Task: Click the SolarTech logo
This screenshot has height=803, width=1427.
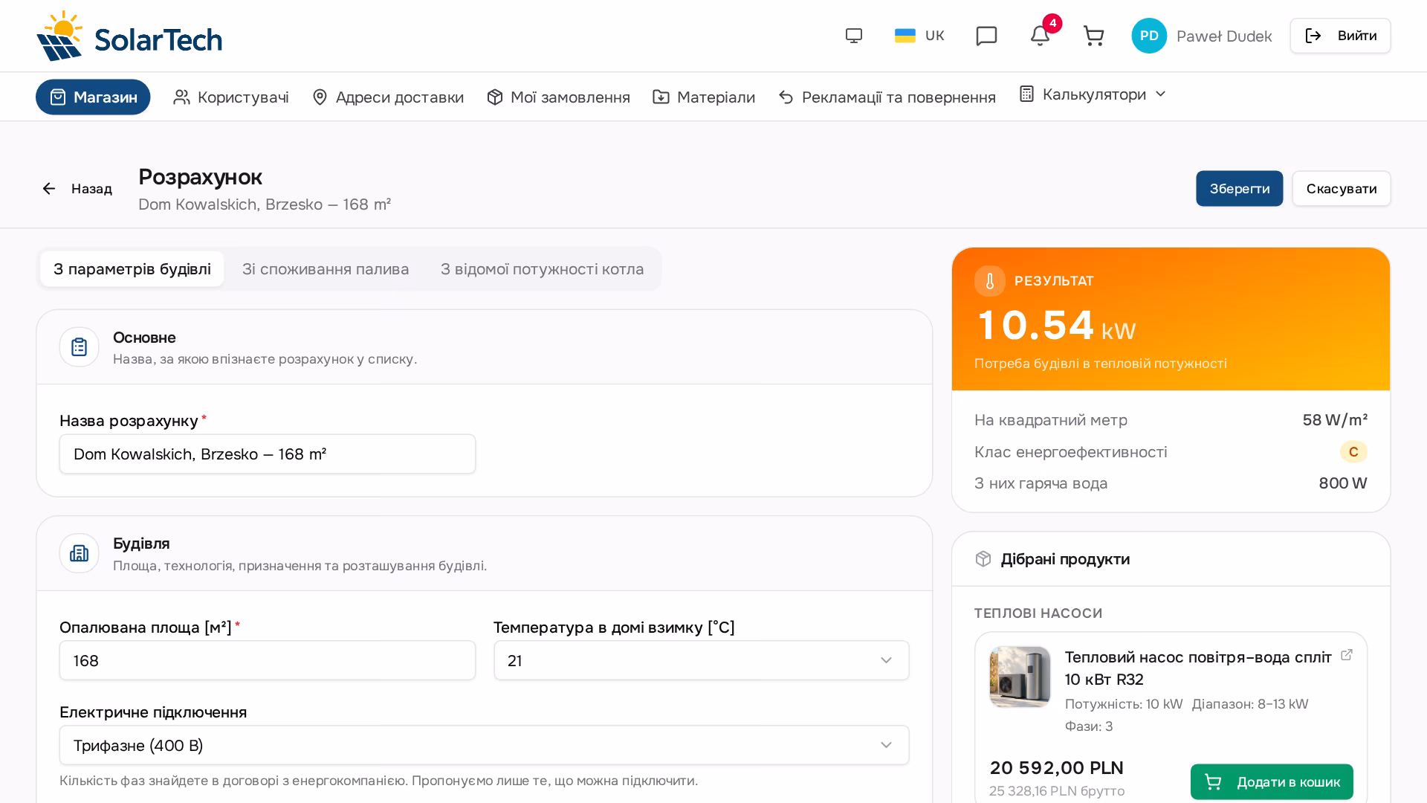Action: pyautogui.click(x=129, y=36)
